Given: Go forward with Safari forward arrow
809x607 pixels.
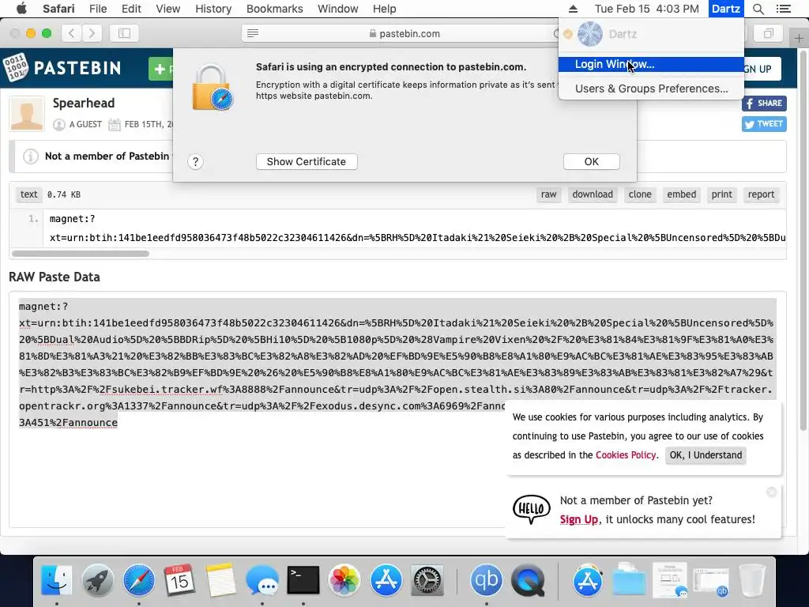Looking at the screenshot, I should click(92, 33).
